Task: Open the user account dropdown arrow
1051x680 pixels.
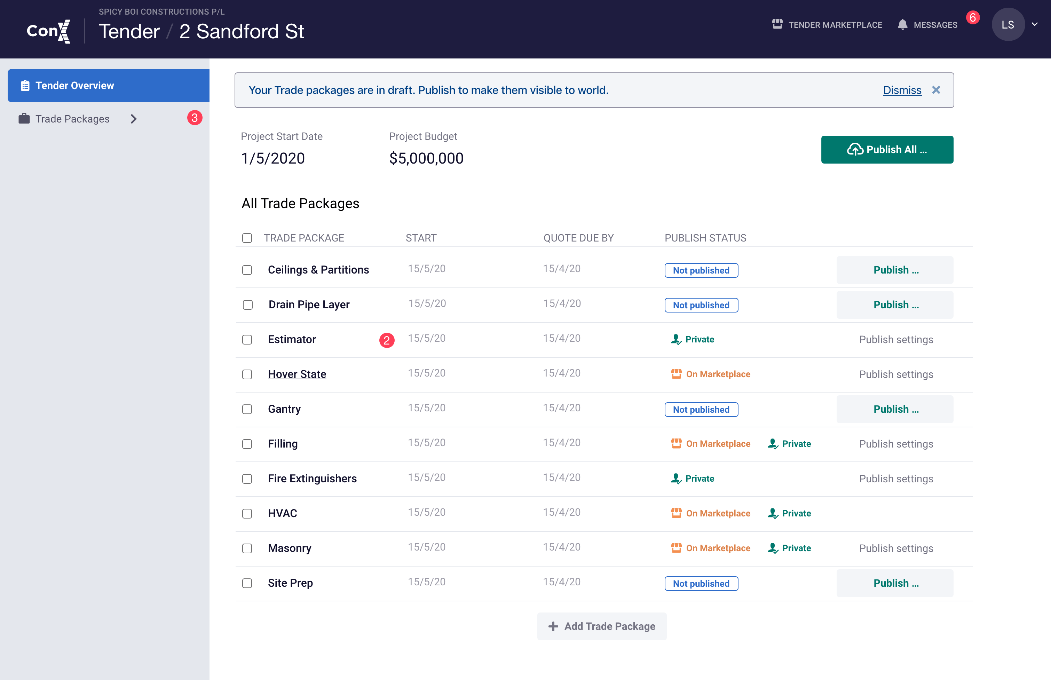Action: point(1035,25)
